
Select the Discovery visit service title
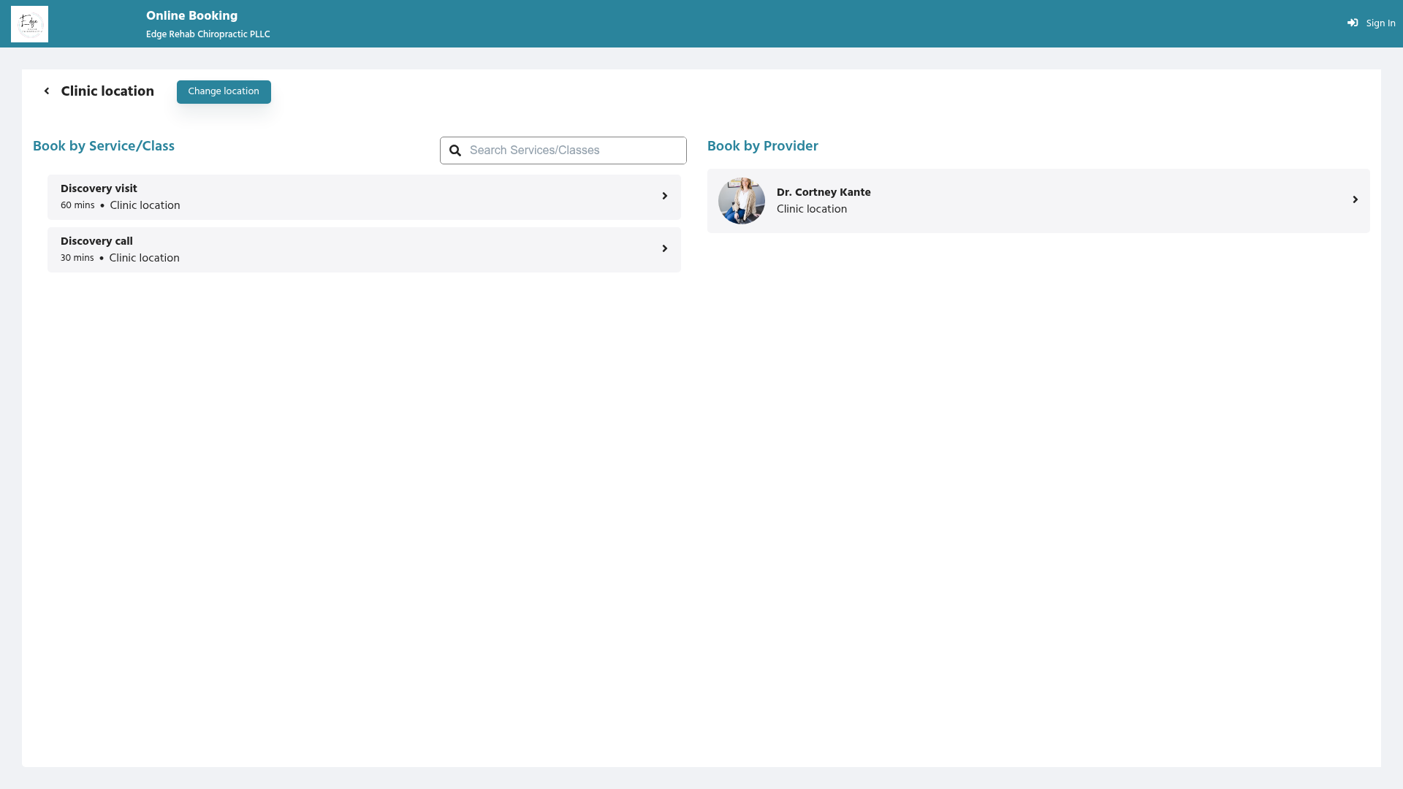(99, 188)
